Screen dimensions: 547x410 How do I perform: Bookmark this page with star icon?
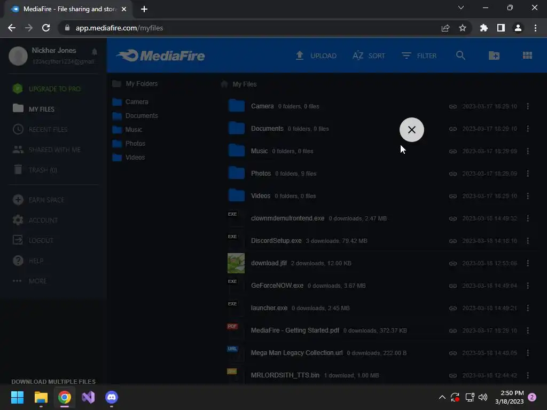(x=463, y=28)
